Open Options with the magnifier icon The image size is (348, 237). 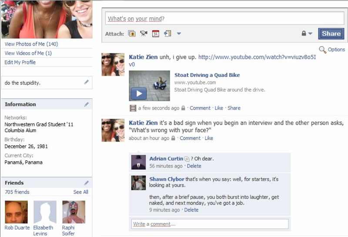(x=322, y=50)
